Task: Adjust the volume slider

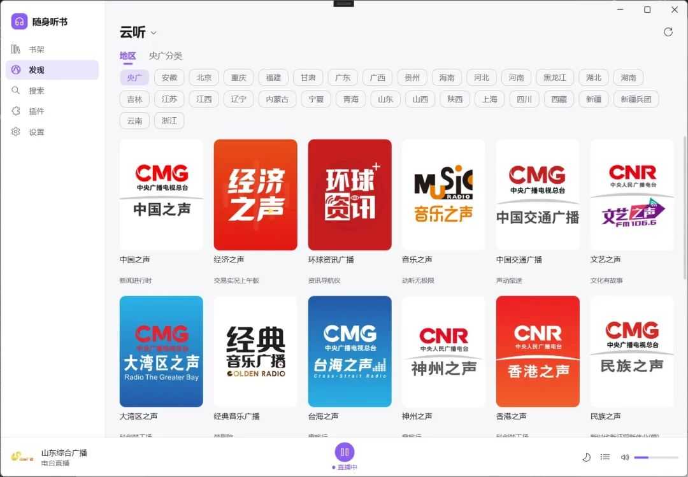Action: [656, 457]
